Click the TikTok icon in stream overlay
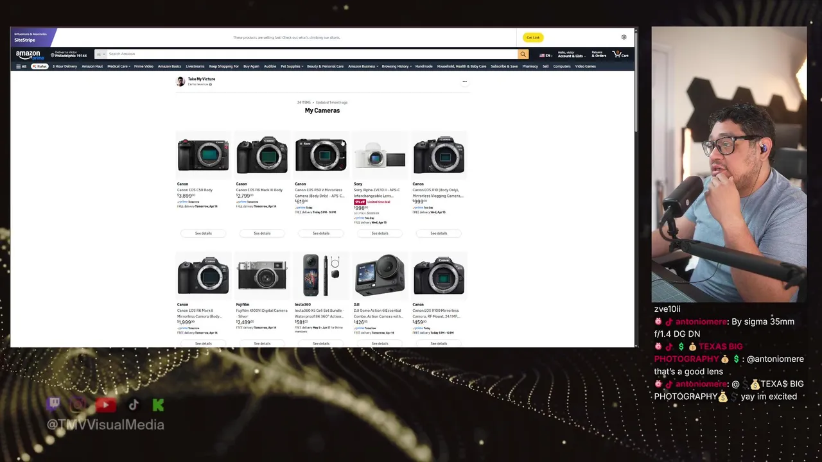Image resolution: width=822 pixels, height=462 pixels. click(x=134, y=404)
